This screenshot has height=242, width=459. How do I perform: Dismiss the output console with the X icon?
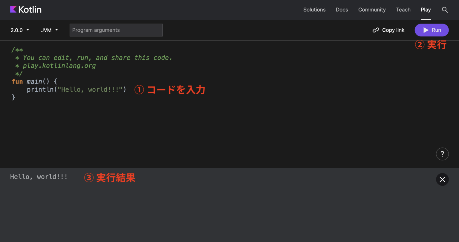pyautogui.click(x=442, y=179)
